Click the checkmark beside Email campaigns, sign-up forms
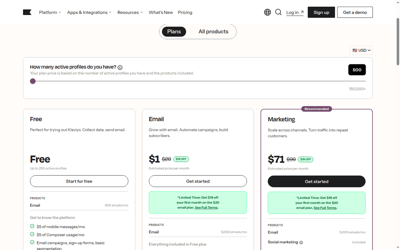Image resolution: width=400 pixels, height=250 pixels. pos(32,243)
